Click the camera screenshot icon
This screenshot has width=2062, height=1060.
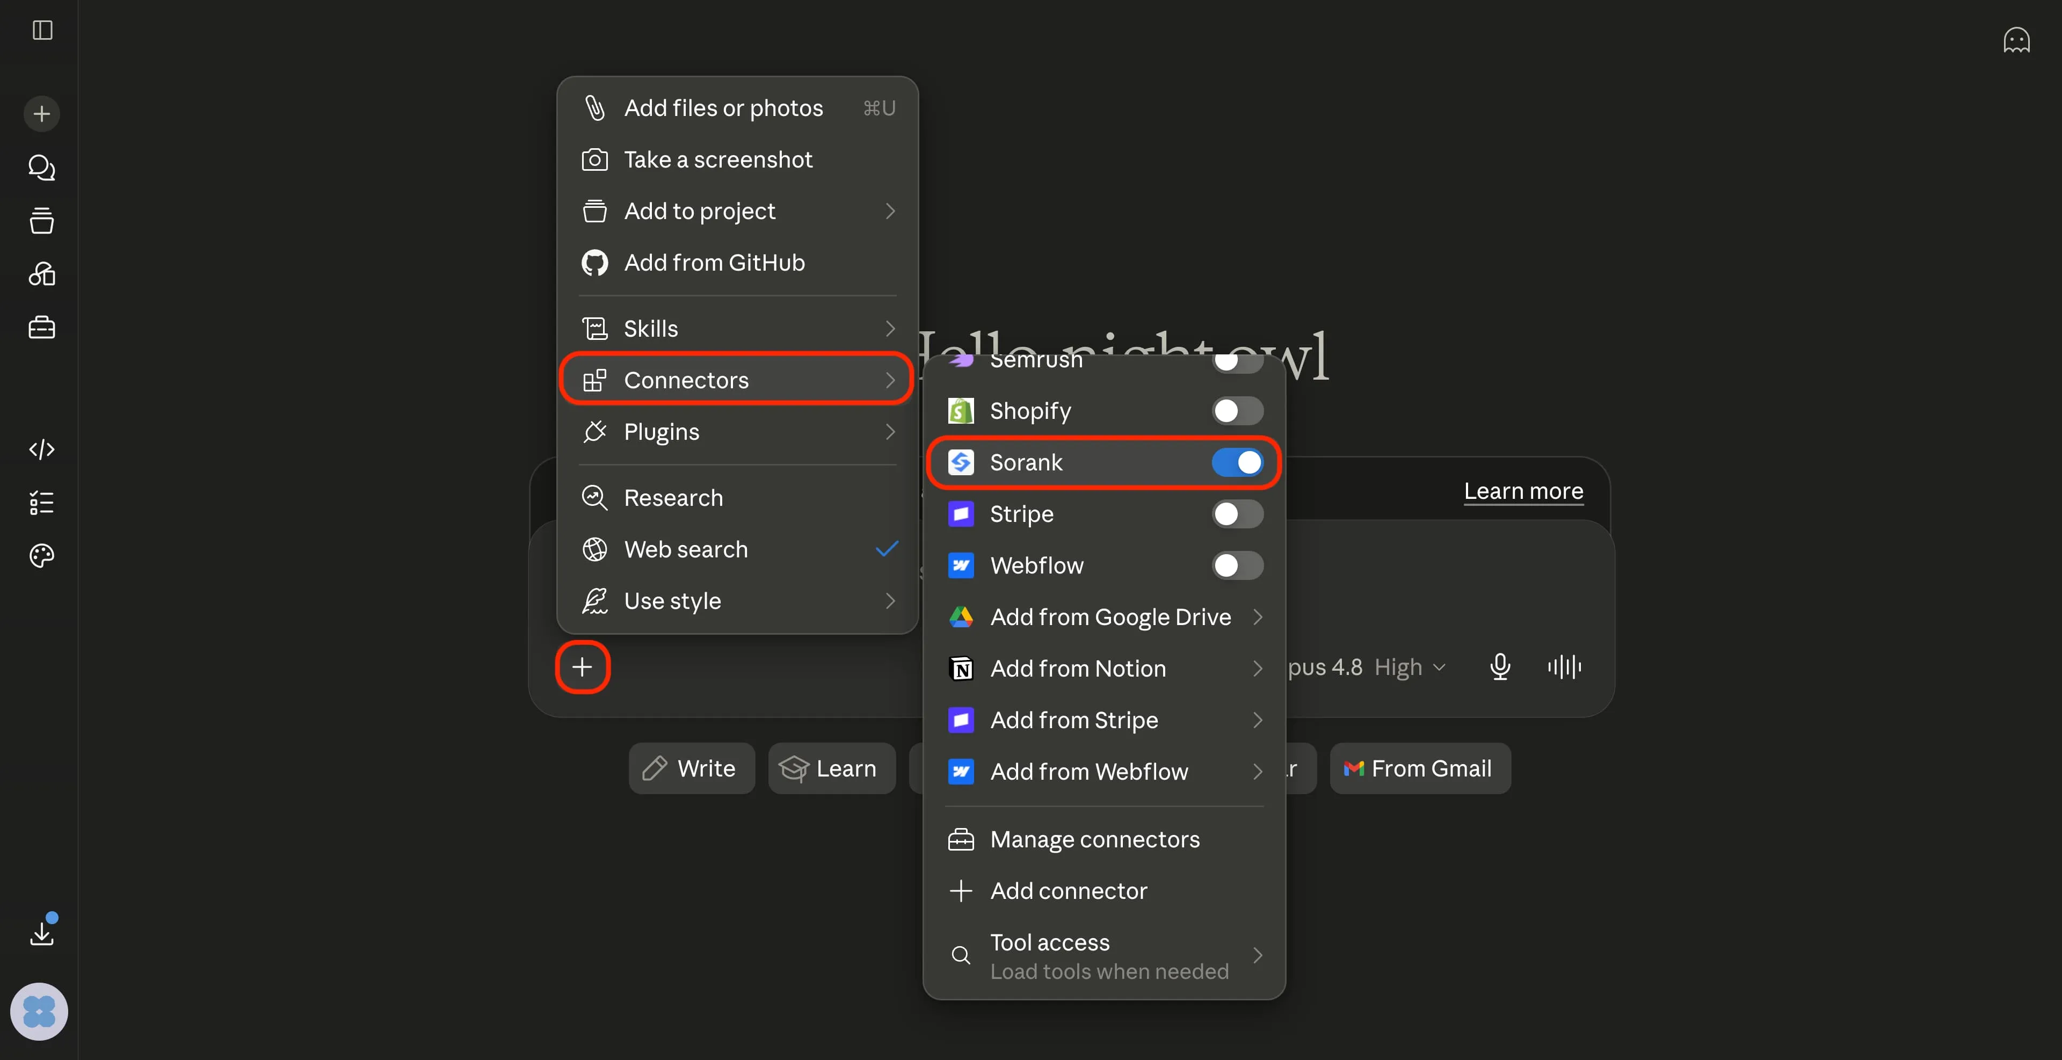tap(595, 159)
